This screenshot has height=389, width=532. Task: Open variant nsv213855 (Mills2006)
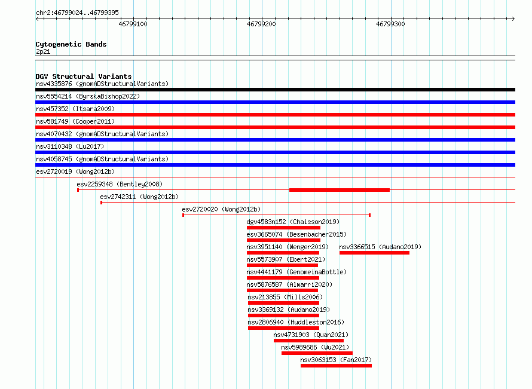285,297
